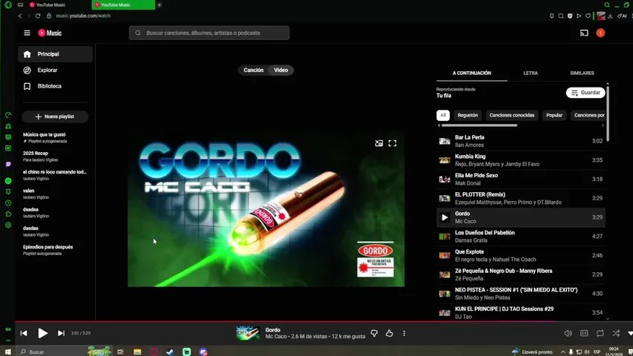Click play icon on Gordo queue row
Image resolution: width=633 pixels, height=356 pixels.
pos(445,217)
